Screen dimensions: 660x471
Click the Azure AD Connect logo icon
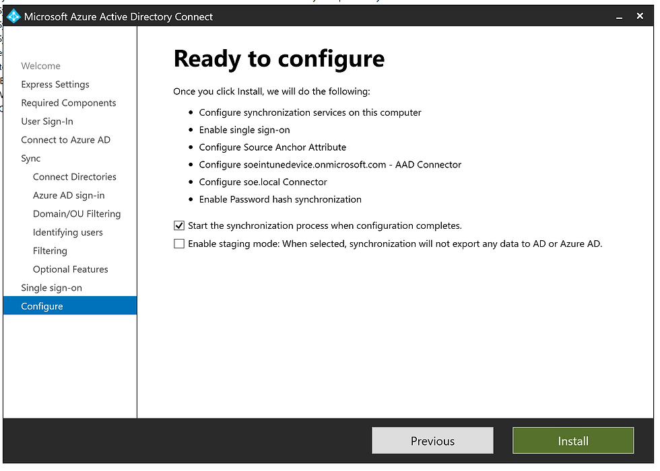point(13,16)
